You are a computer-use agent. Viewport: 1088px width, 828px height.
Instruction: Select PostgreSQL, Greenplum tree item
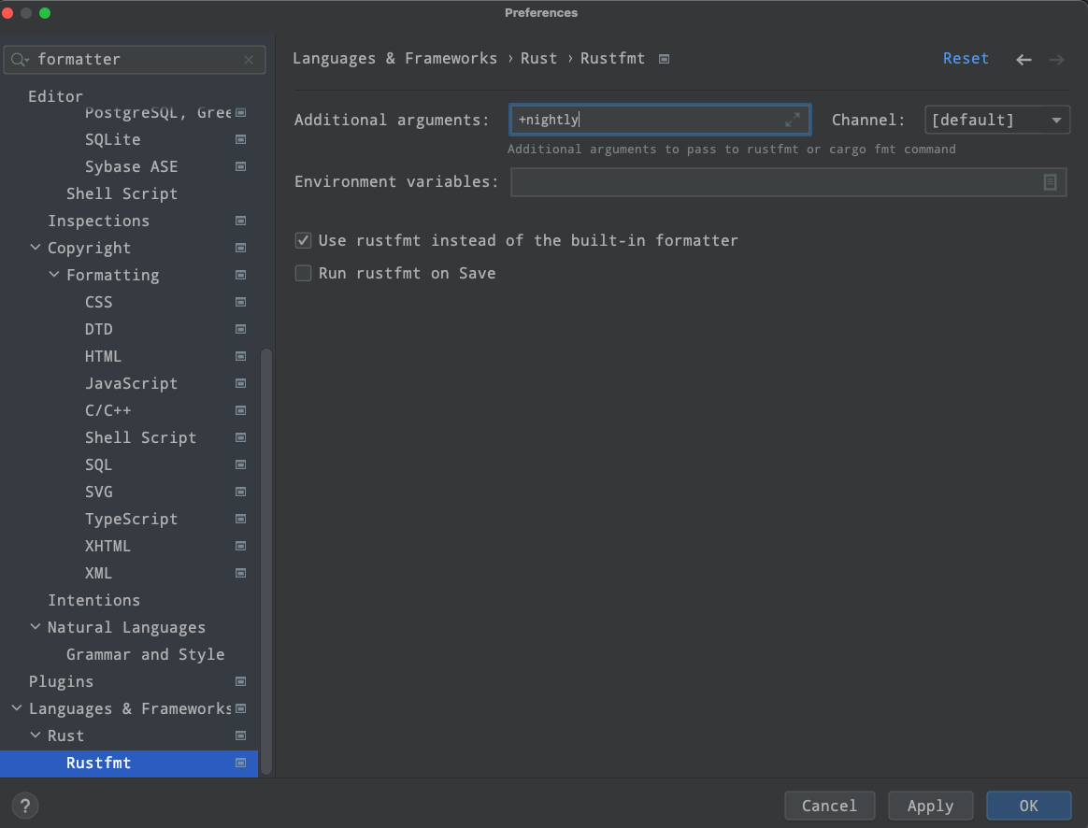(x=158, y=112)
